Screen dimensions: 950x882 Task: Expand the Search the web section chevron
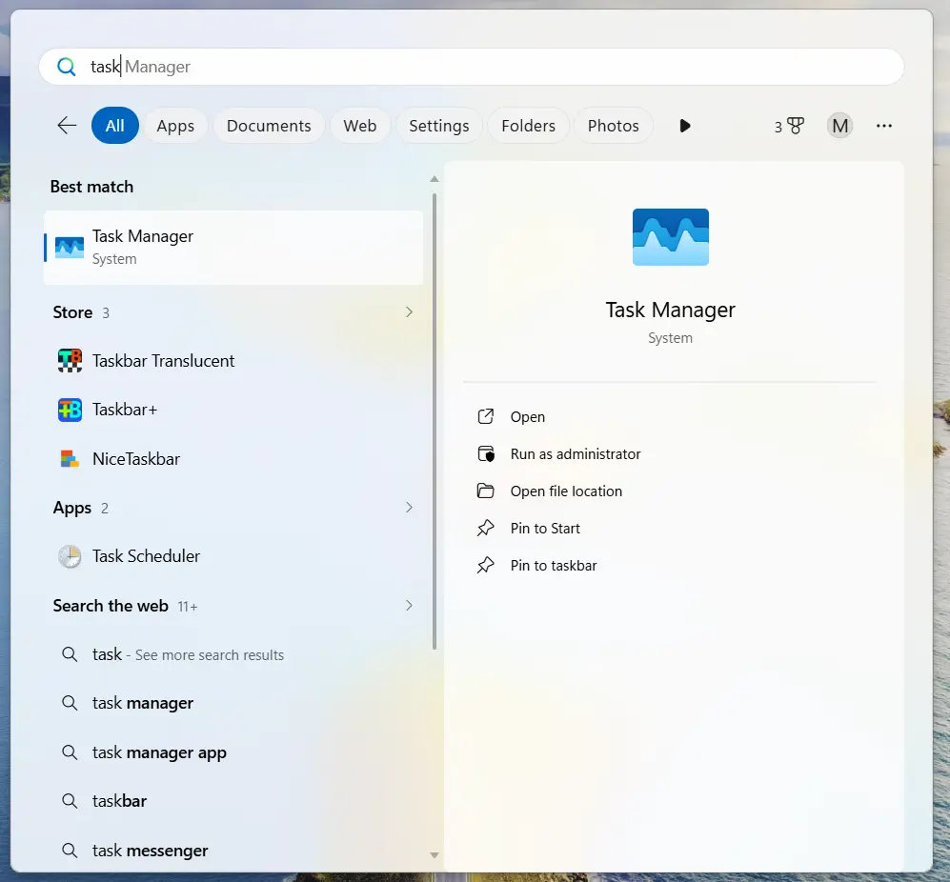[409, 605]
